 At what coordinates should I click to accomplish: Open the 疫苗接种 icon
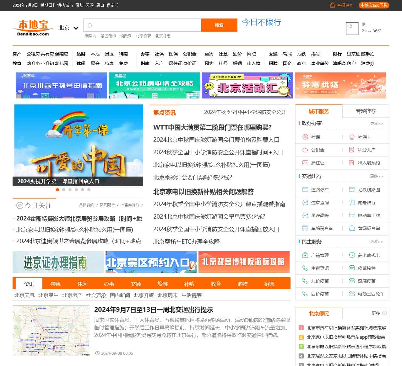pyautogui.click(x=352, y=268)
